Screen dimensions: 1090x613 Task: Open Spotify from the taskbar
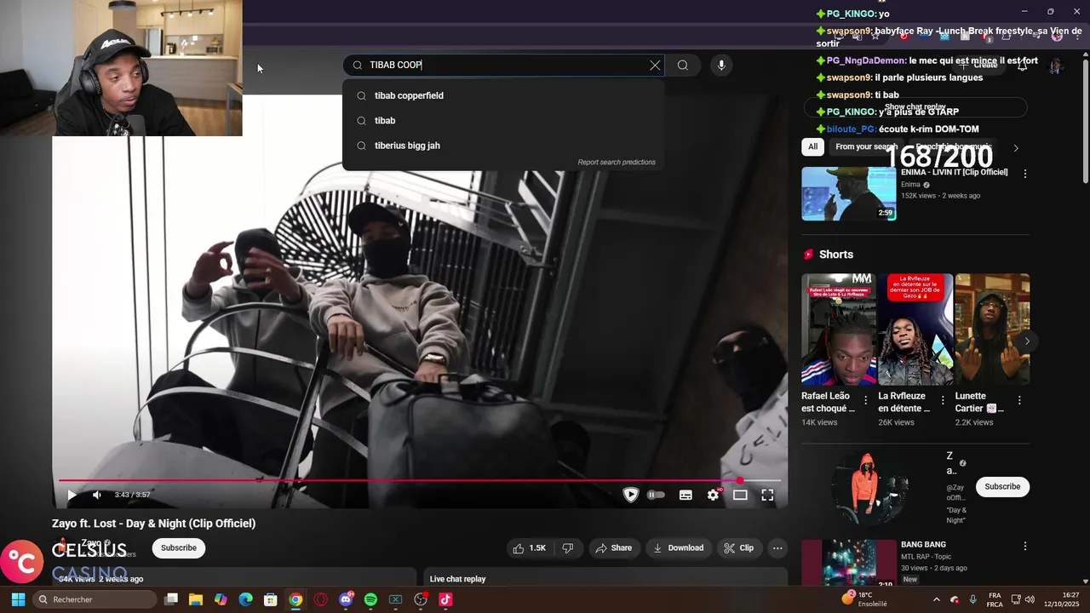pyautogui.click(x=370, y=599)
